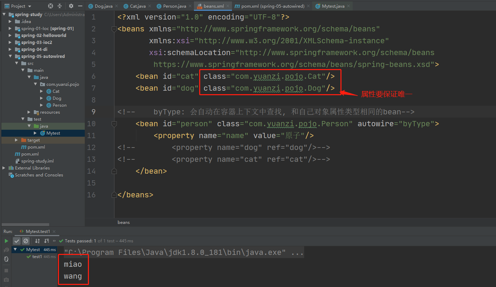Close the Cat.java tab
Viewport: 496px width, 287px height.
(x=150, y=6)
